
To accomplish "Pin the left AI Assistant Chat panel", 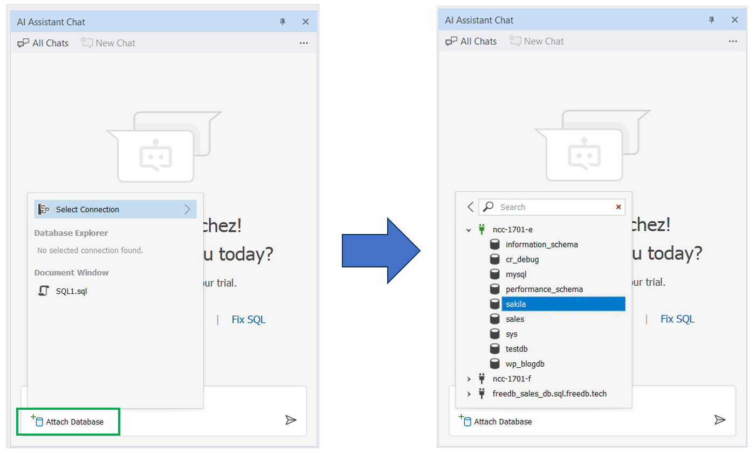I will [283, 22].
